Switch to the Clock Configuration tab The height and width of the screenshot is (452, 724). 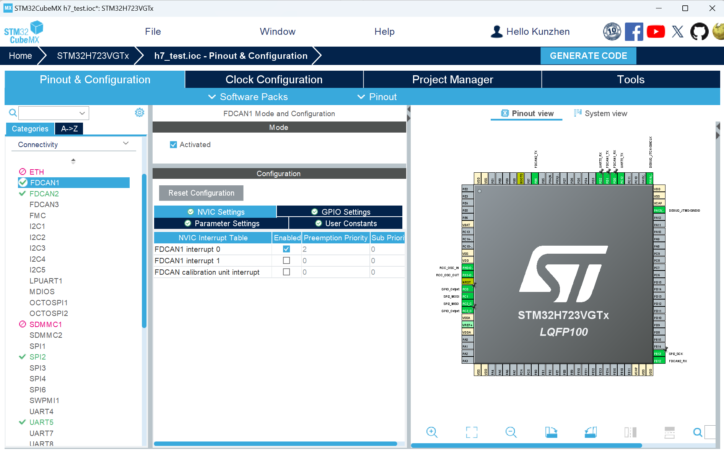pos(274,79)
